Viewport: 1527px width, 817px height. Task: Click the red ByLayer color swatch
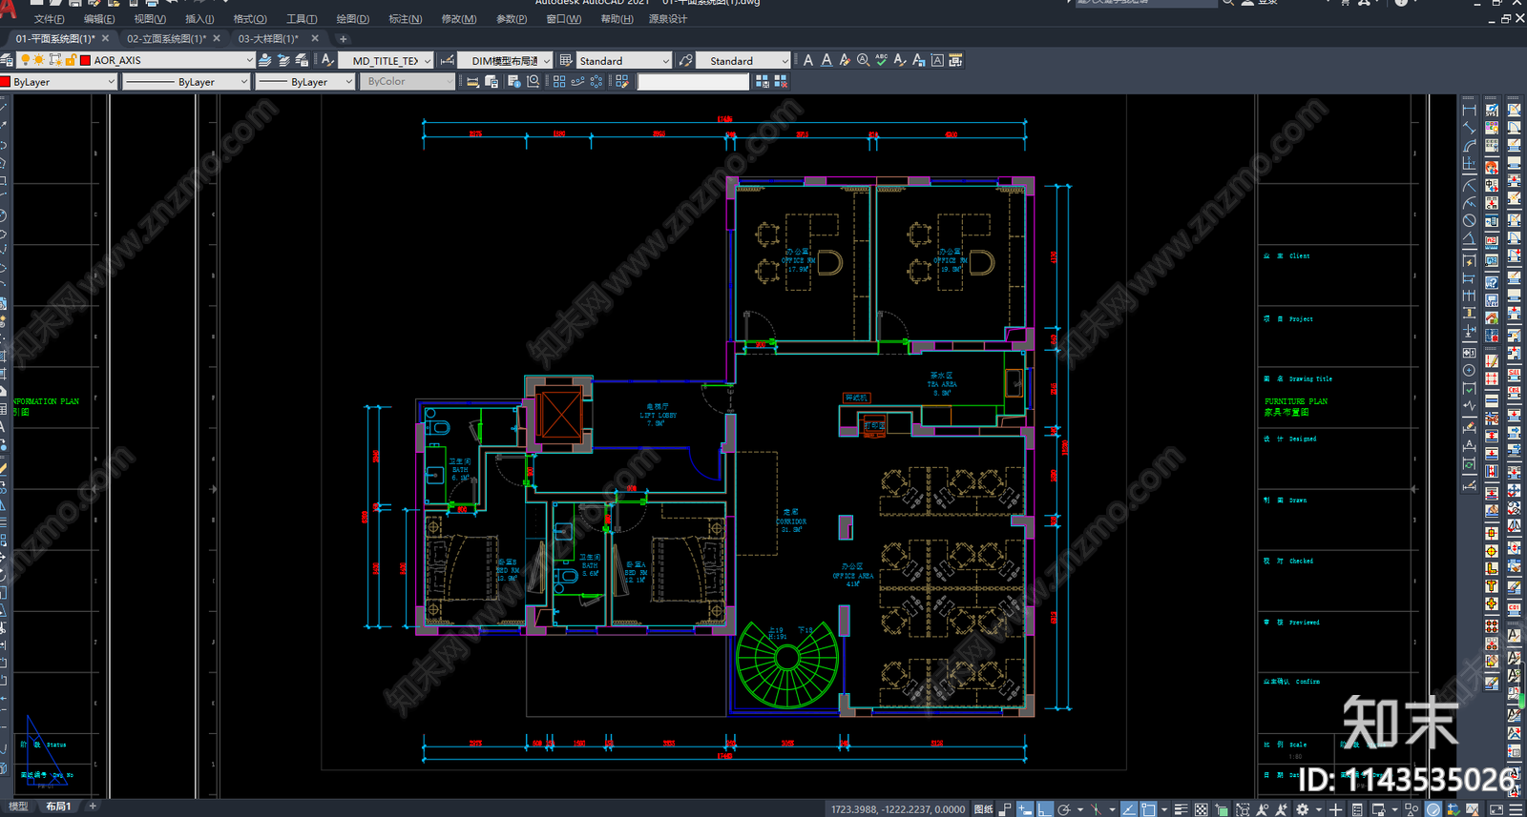[6, 82]
